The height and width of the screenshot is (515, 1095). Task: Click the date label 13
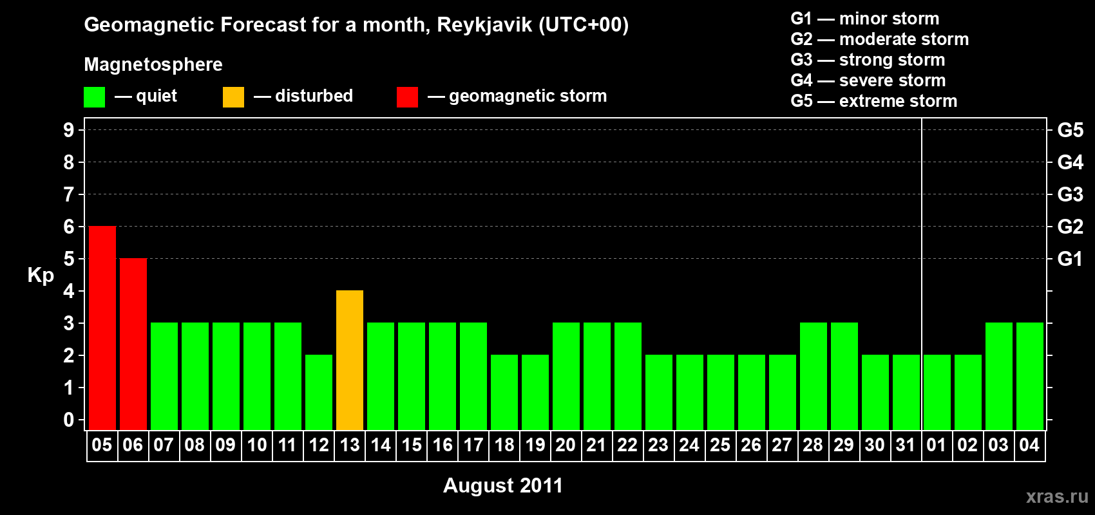pos(350,445)
